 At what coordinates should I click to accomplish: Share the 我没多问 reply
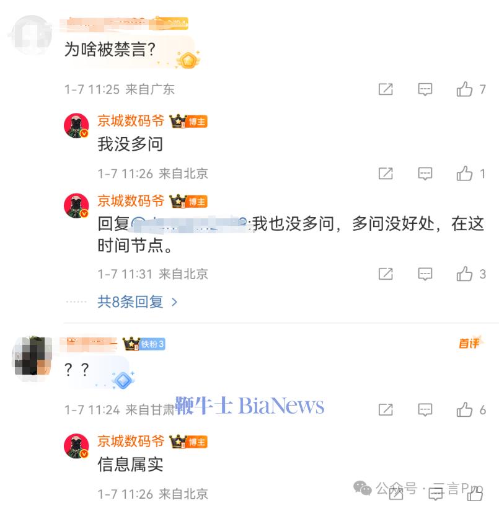(x=386, y=174)
